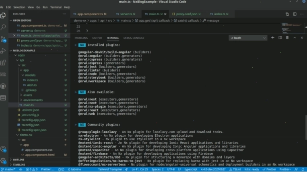
Task: Close main.ts in Open Editors list
Action: [14, 36]
